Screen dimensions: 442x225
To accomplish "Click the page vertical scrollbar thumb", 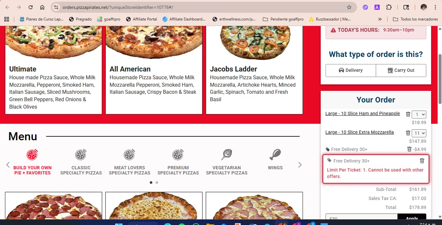I will (x=440, y=79).
